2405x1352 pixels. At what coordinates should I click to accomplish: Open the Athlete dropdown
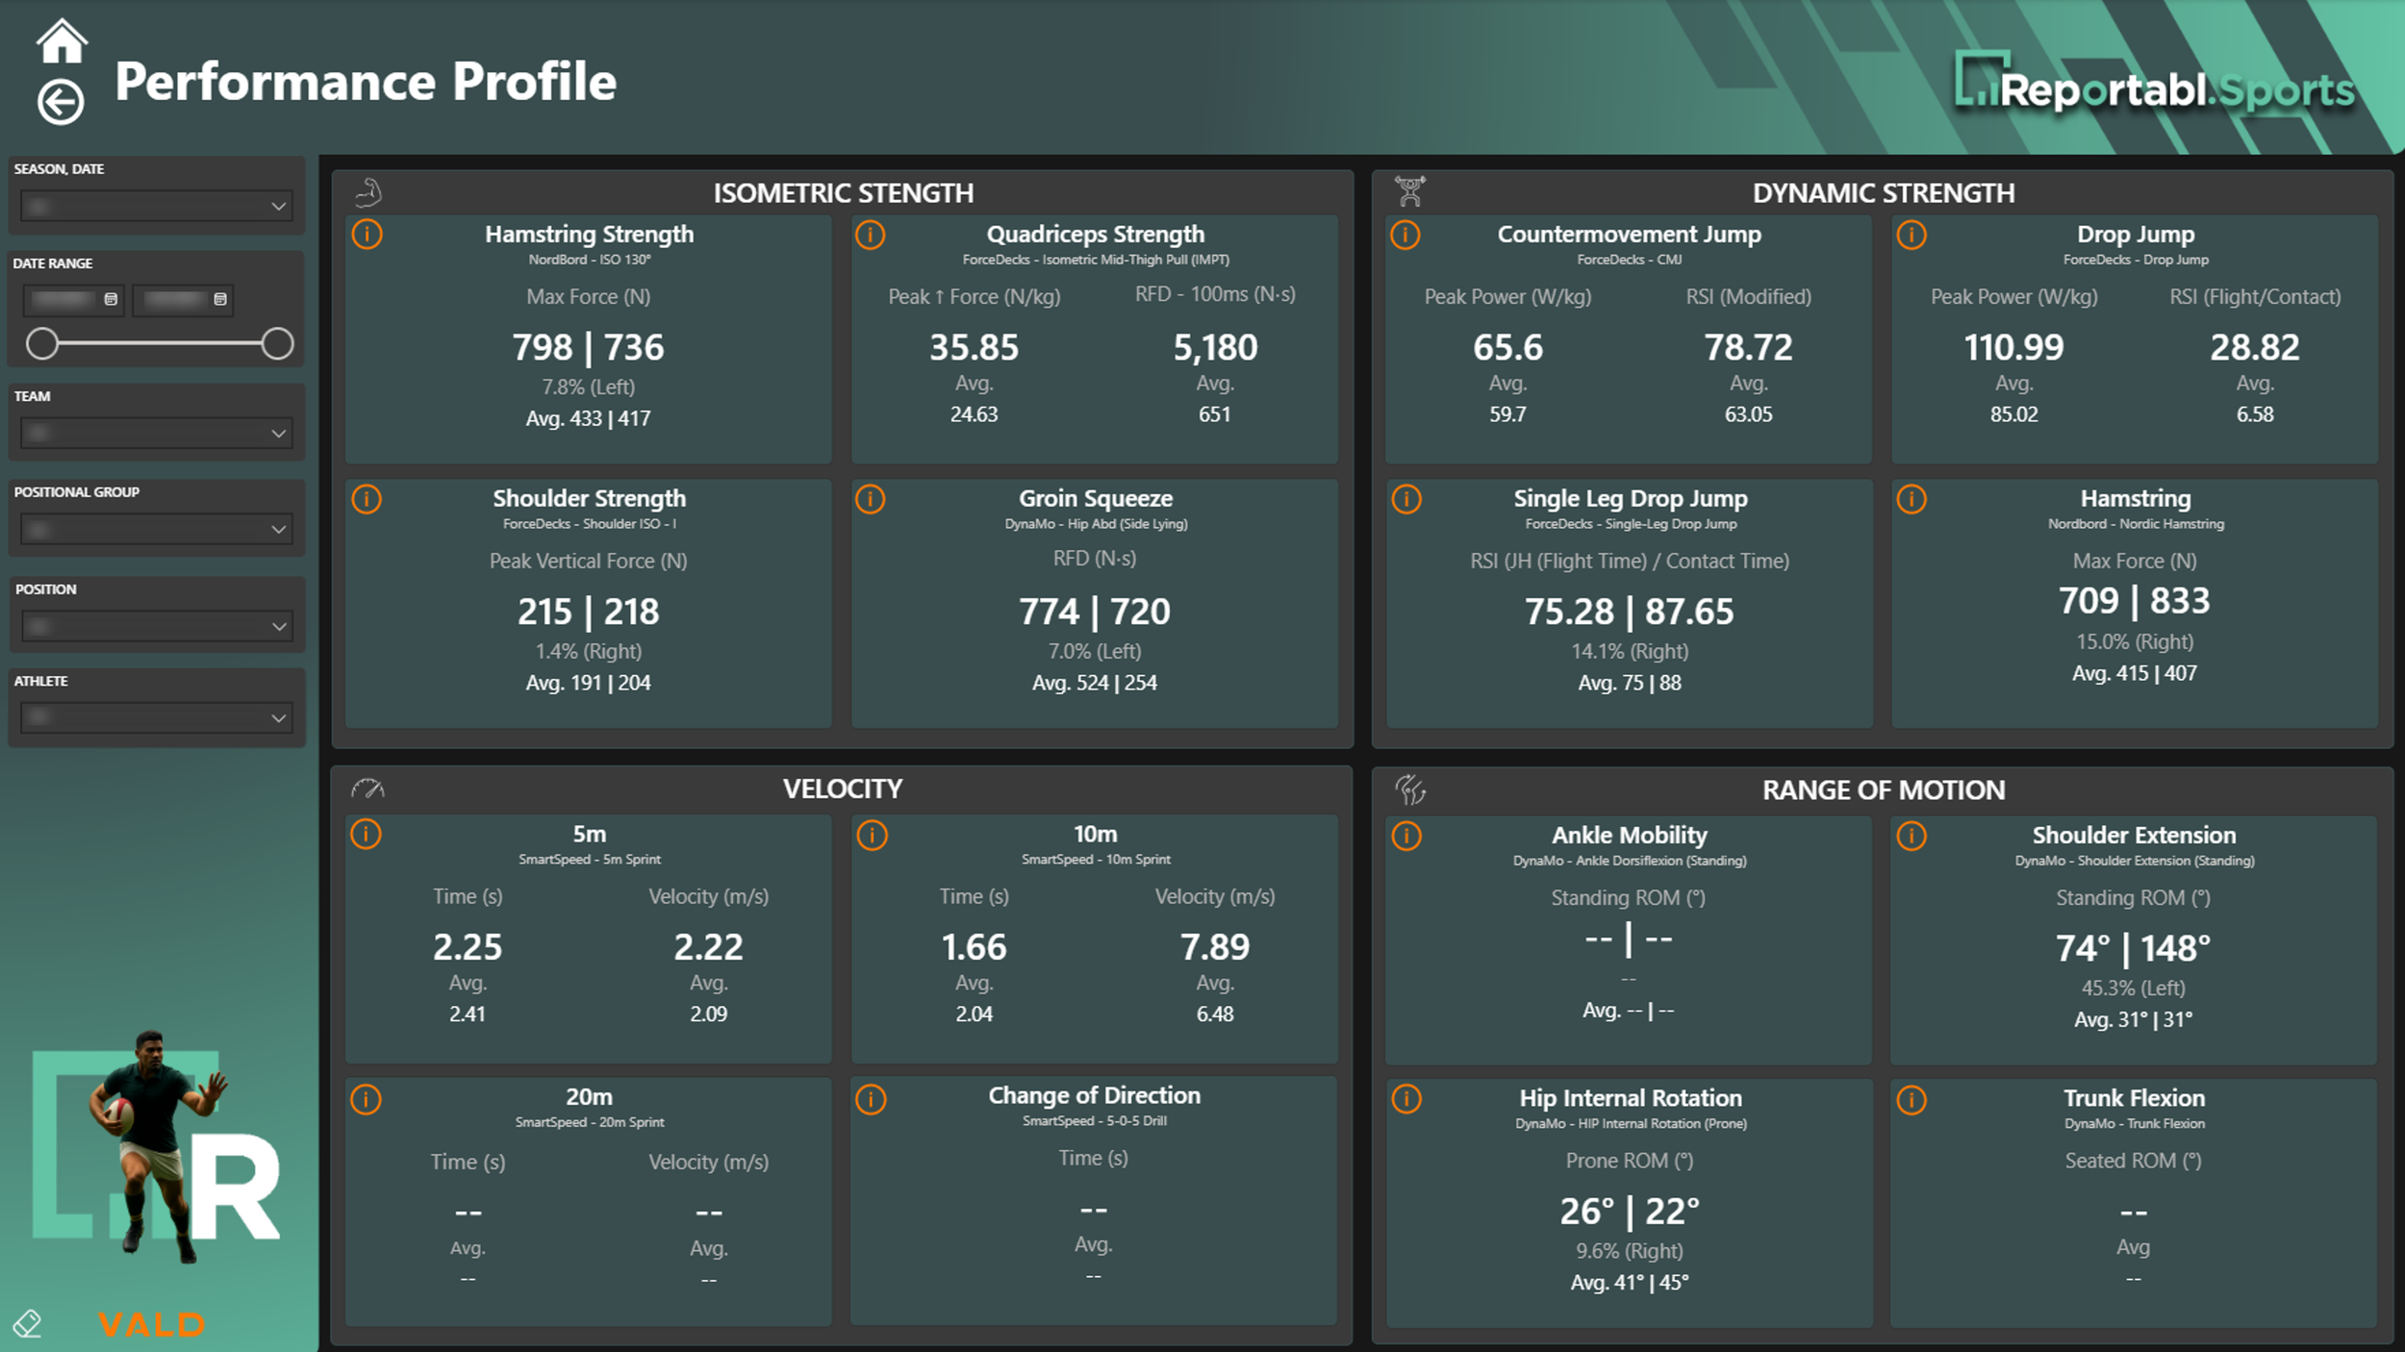[x=156, y=717]
